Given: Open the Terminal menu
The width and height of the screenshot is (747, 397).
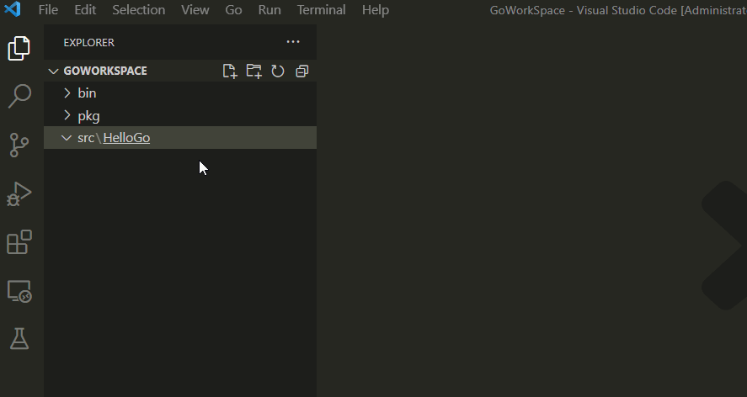Looking at the screenshot, I should [322, 9].
